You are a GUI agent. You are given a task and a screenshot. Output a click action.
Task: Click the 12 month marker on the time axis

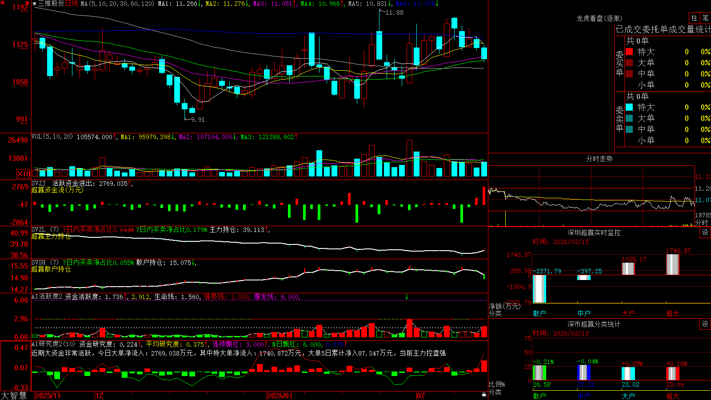coord(100,396)
